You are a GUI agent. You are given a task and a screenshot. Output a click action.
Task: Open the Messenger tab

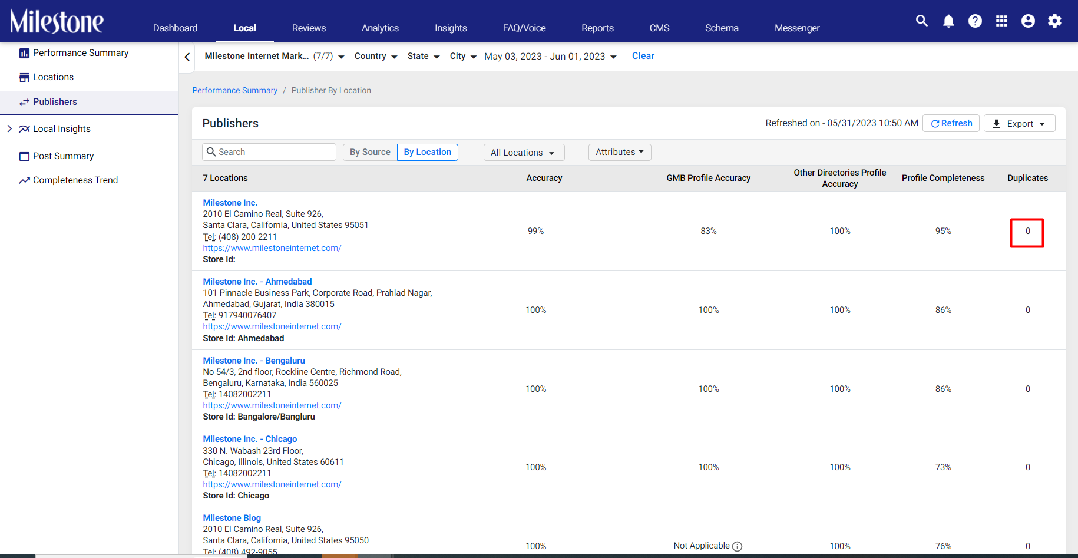point(797,28)
